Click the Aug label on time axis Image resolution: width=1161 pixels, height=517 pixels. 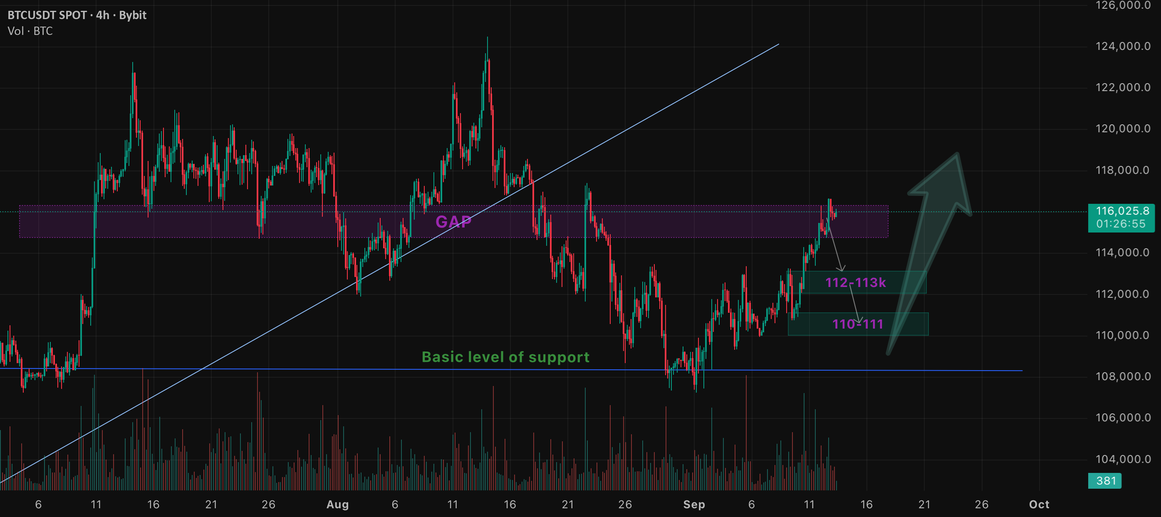coord(338,505)
